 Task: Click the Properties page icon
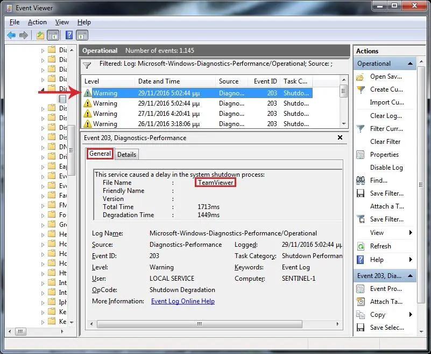361,155
